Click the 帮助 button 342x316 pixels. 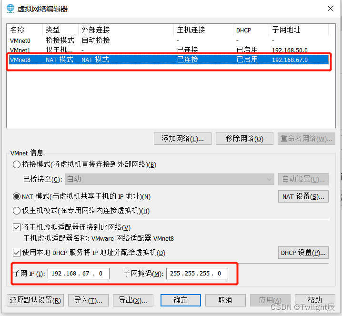pos(315,300)
